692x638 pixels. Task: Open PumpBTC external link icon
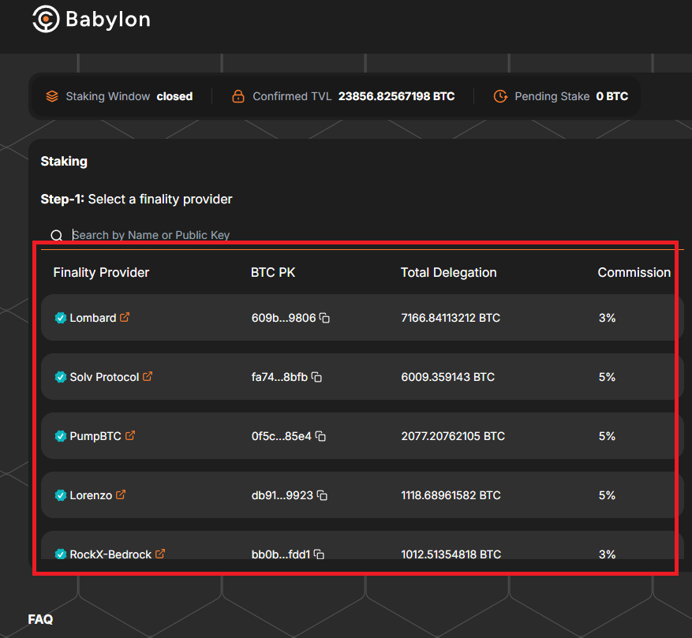pyautogui.click(x=129, y=435)
